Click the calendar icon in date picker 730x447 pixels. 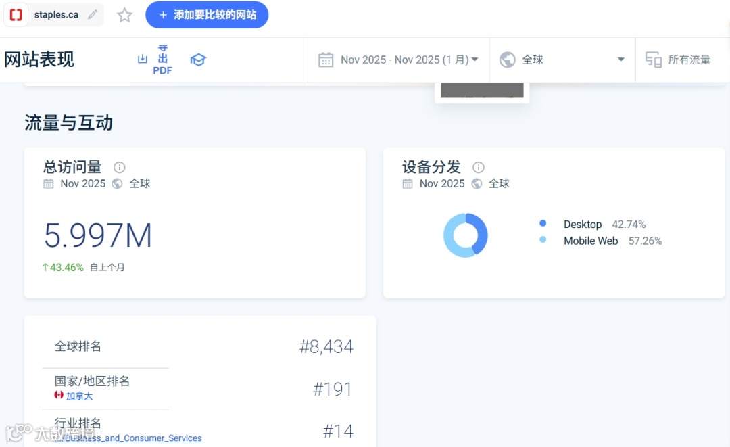click(325, 60)
